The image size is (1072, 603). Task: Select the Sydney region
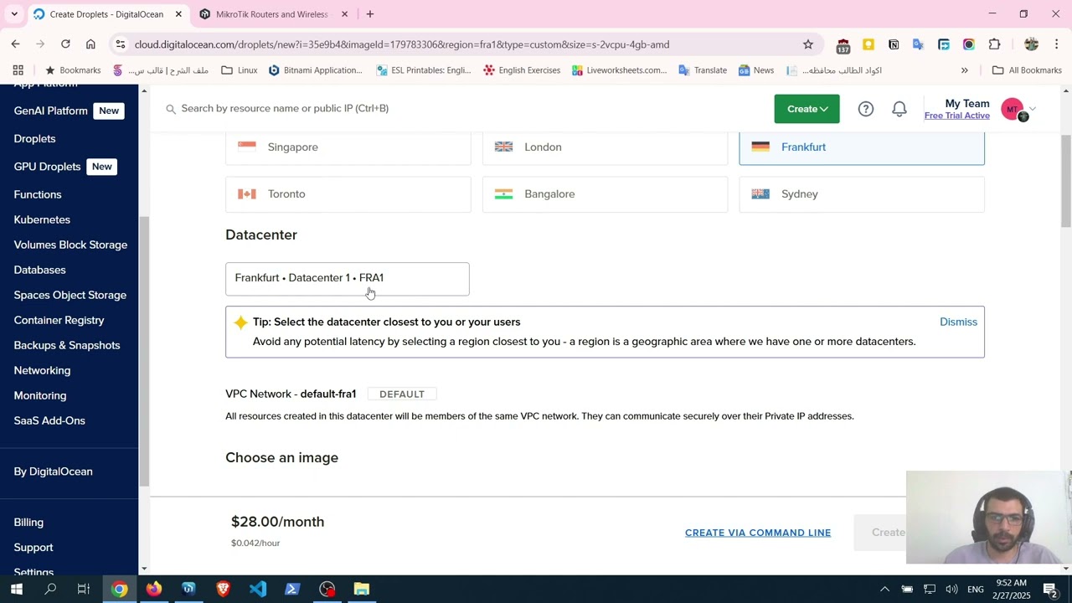(x=862, y=194)
